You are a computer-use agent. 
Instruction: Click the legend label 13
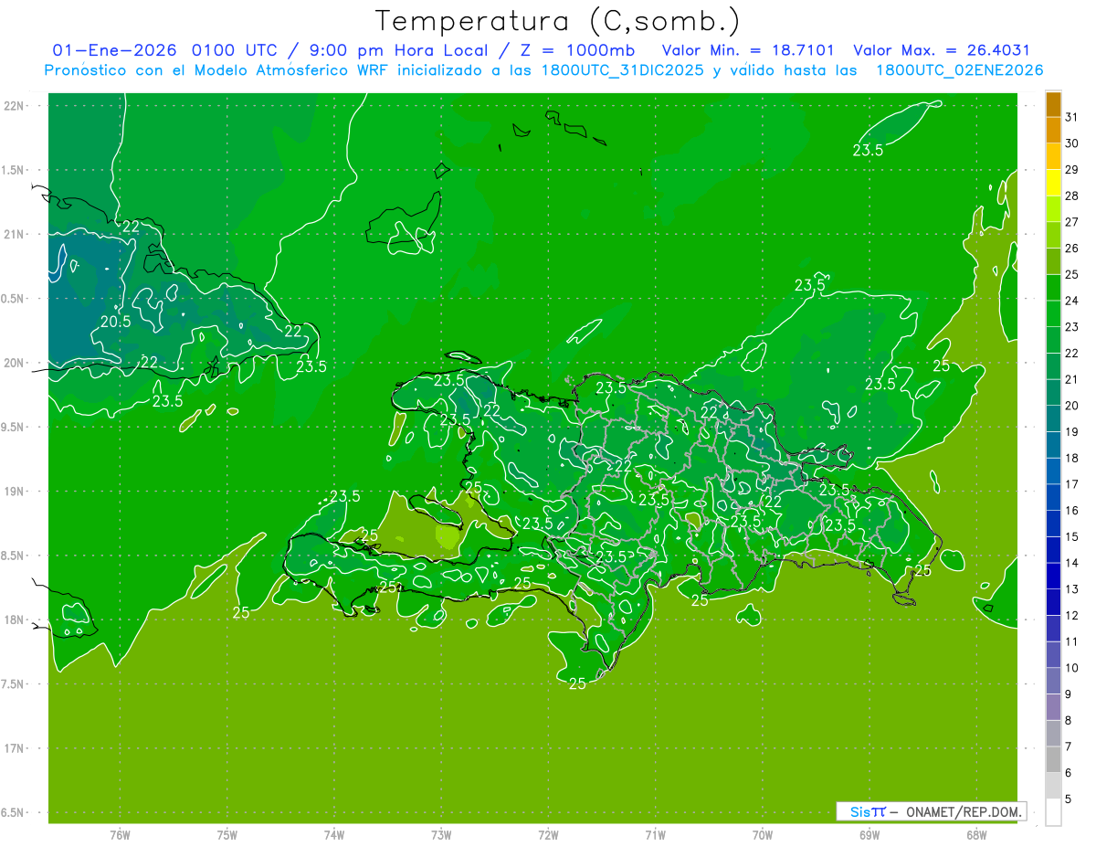[x=1072, y=589]
